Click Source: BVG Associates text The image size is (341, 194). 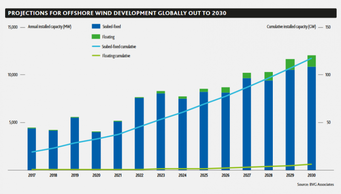pos(315,185)
